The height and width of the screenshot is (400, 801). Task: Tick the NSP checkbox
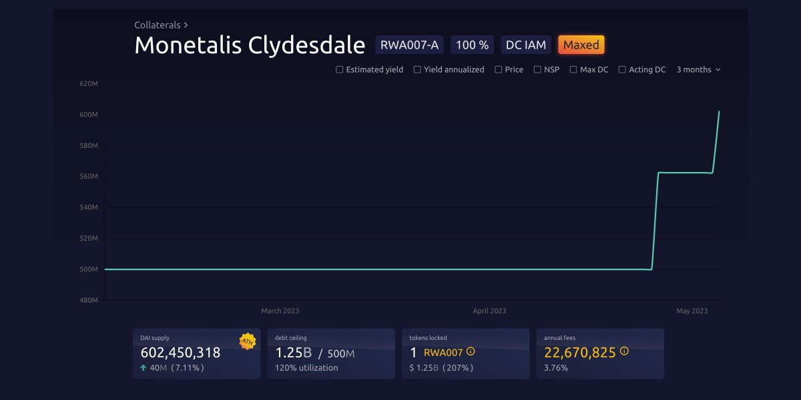point(537,69)
